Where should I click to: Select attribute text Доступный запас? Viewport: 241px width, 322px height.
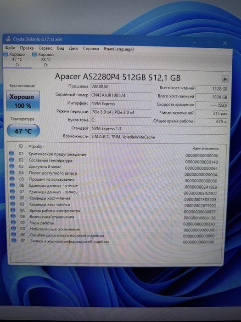(45, 167)
